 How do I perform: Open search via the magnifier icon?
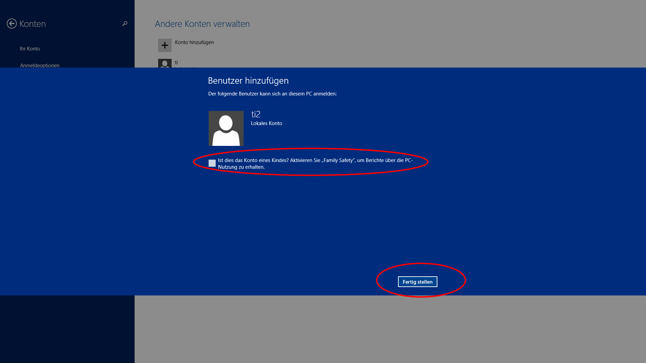pos(125,24)
